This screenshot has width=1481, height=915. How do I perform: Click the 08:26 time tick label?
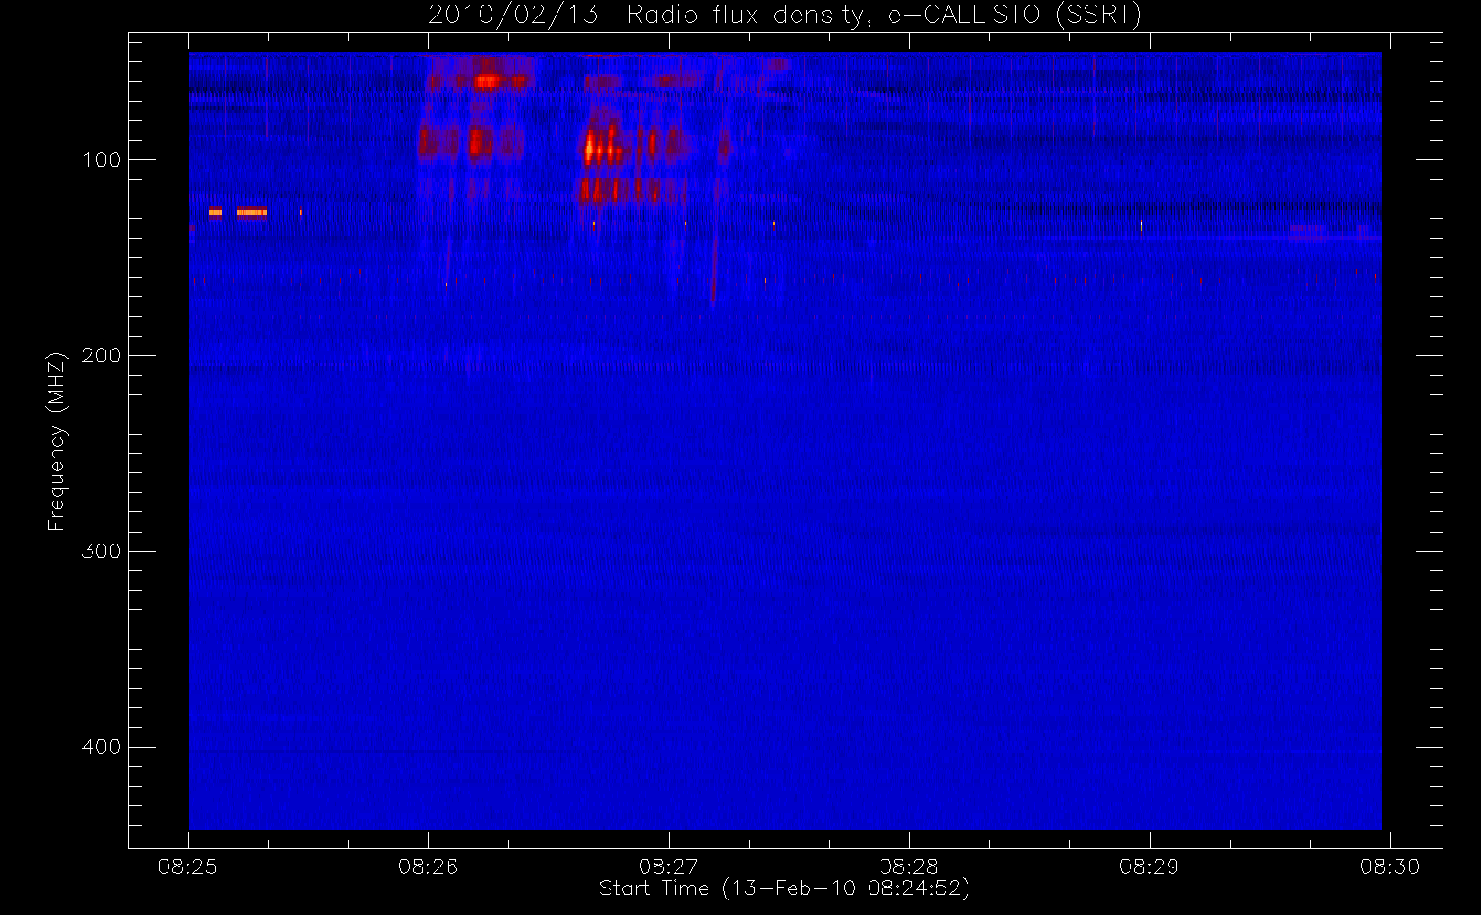point(427,867)
